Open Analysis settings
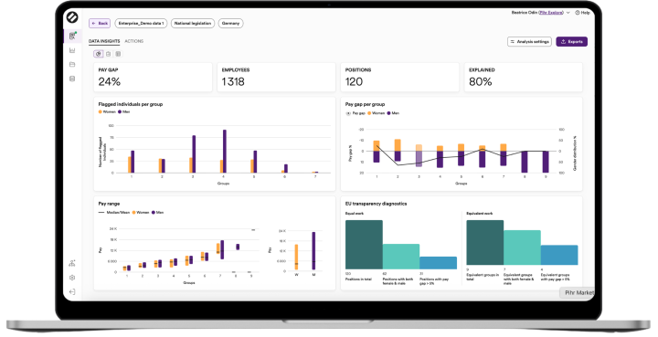Image resolution: width=658 pixels, height=337 pixels. pos(529,41)
